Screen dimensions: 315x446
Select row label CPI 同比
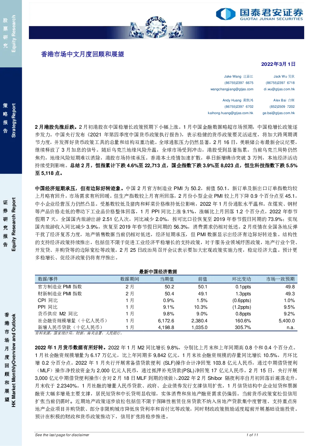pyautogui.click(x=48, y=300)
